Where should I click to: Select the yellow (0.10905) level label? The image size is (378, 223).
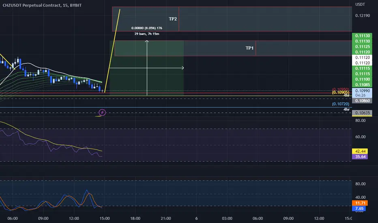coord(340,92)
